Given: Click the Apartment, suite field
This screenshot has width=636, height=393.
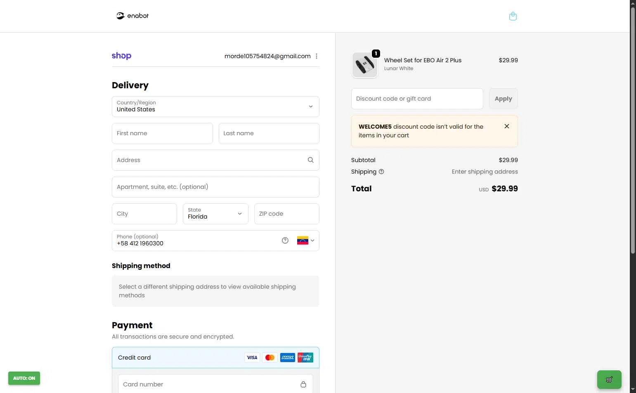Looking at the screenshot, I should 215,187.
